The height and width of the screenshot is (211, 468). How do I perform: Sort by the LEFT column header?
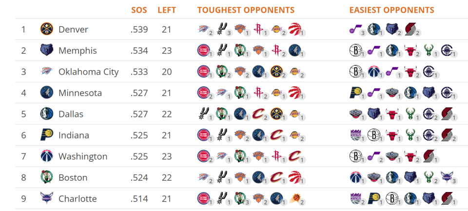167,10
